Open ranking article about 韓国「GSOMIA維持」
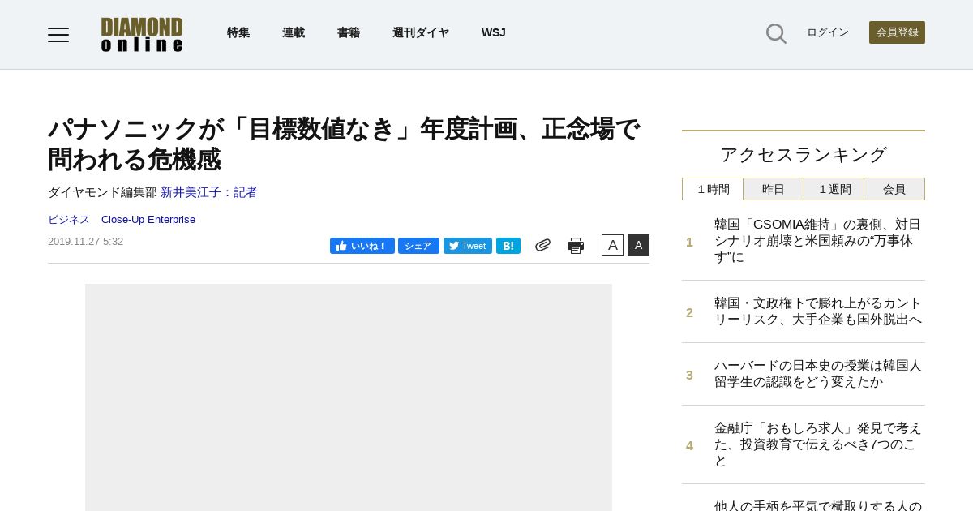The image size is (973, 511). (x=819, y=241)
